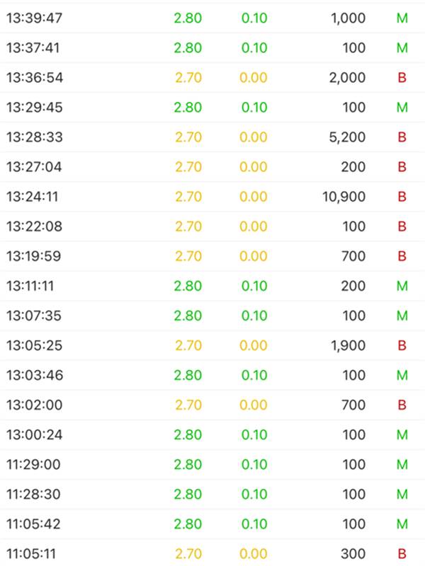Select the timestamp 13:07:35
Screen dimensions: 425x566
34,316
